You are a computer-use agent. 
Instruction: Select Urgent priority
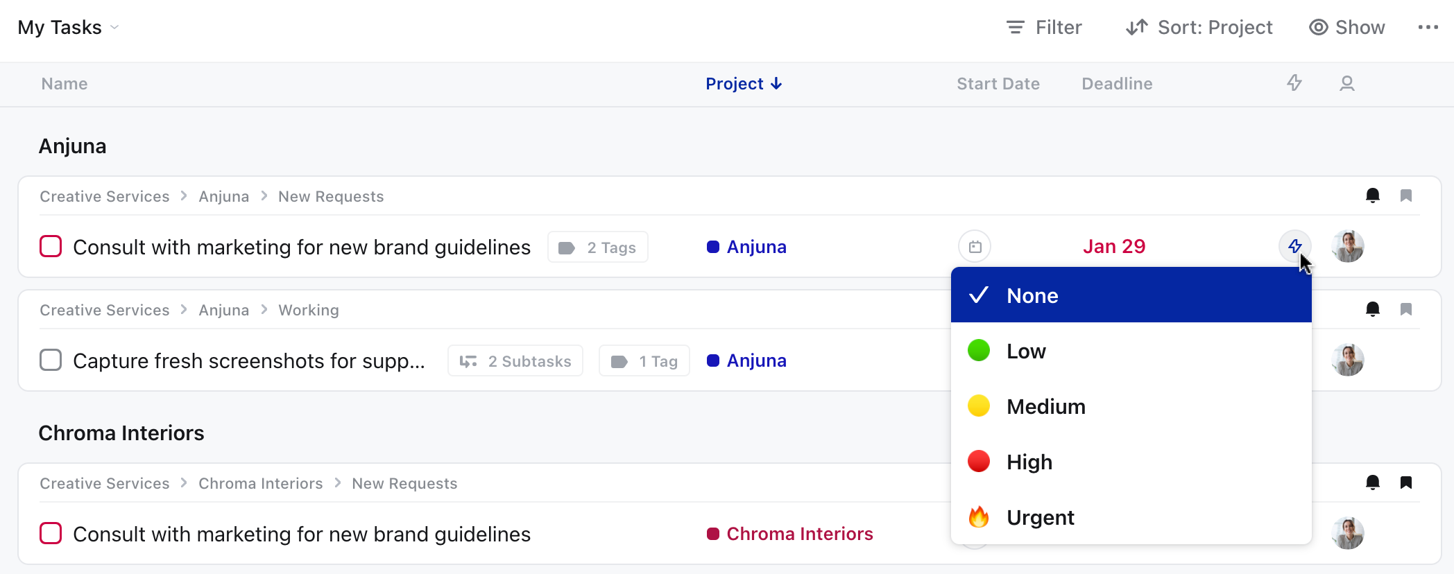1131,517
